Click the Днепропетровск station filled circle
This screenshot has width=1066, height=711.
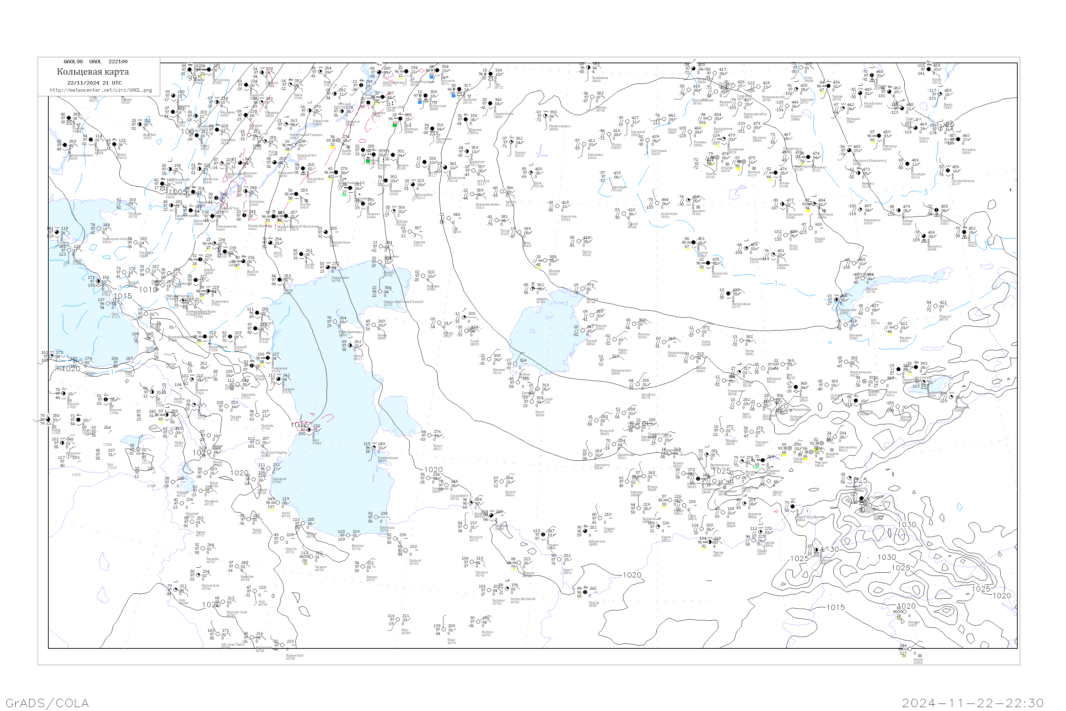coord(65,145)
